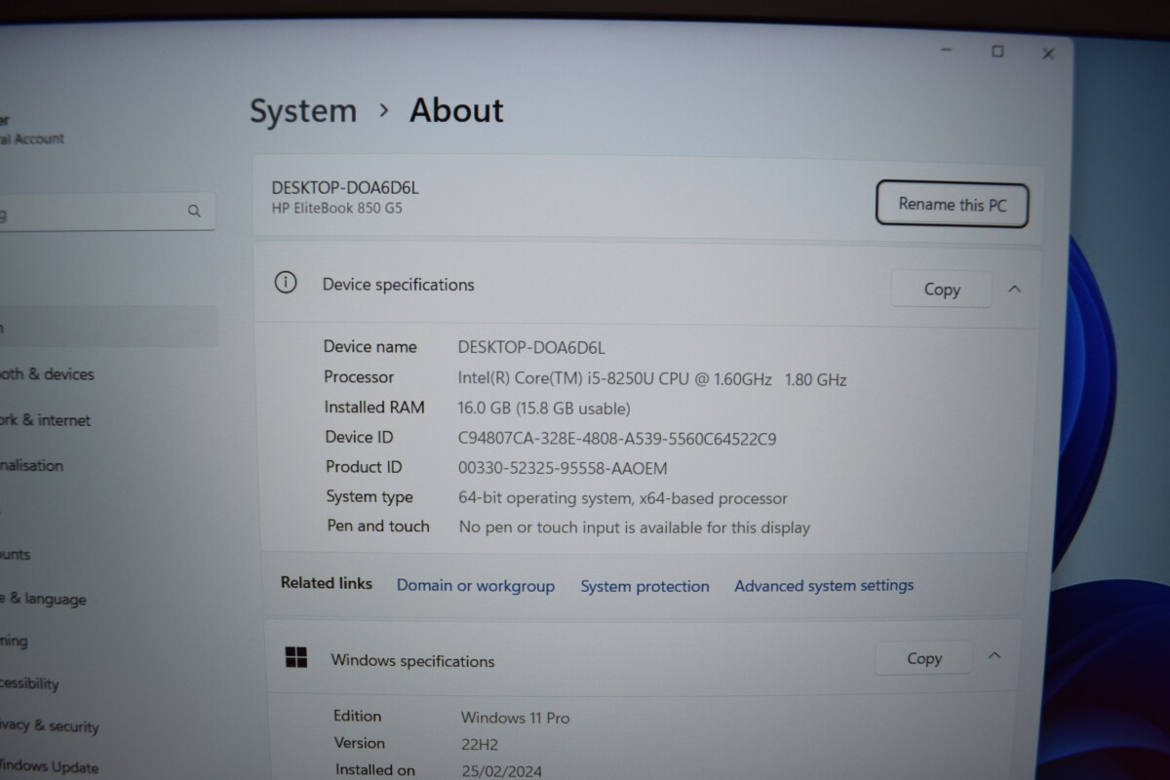Collapse the Windows specifications section
1170x780 pixels.
point(994,655)
